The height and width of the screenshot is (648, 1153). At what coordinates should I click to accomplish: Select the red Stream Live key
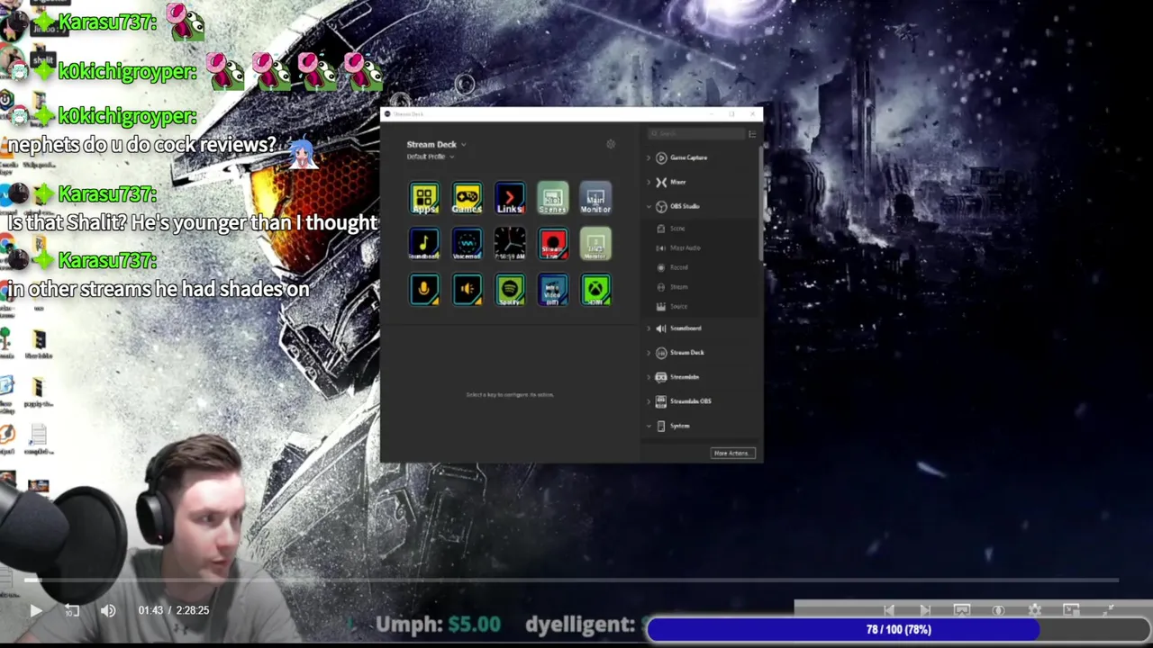coord(553,244)
